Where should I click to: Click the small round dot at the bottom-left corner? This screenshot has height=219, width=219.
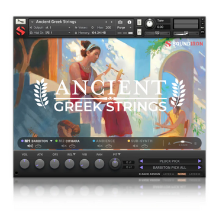click(x=17, y=173)
